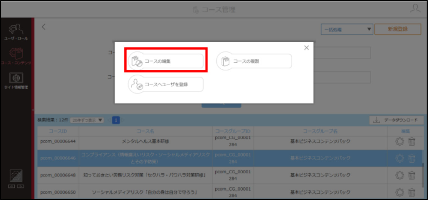Go back with the left chevron arrow
The height and width of the screenshot is (200, 428).
tap(44, 27)
